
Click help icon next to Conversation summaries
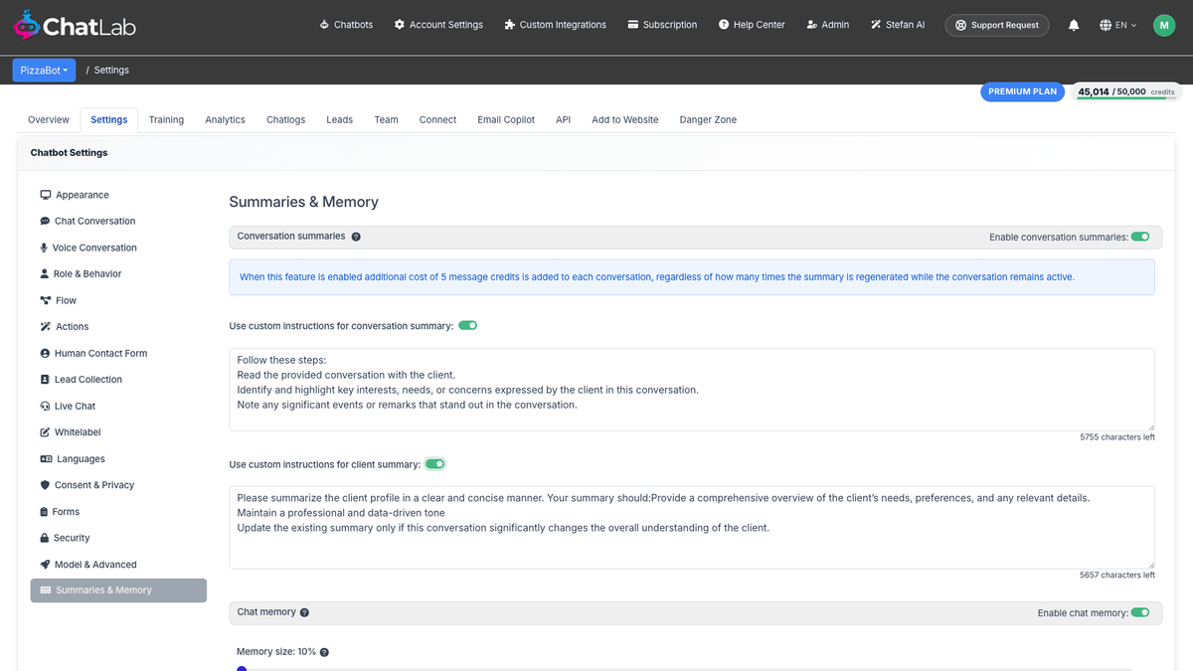click(x=356, y=237)
